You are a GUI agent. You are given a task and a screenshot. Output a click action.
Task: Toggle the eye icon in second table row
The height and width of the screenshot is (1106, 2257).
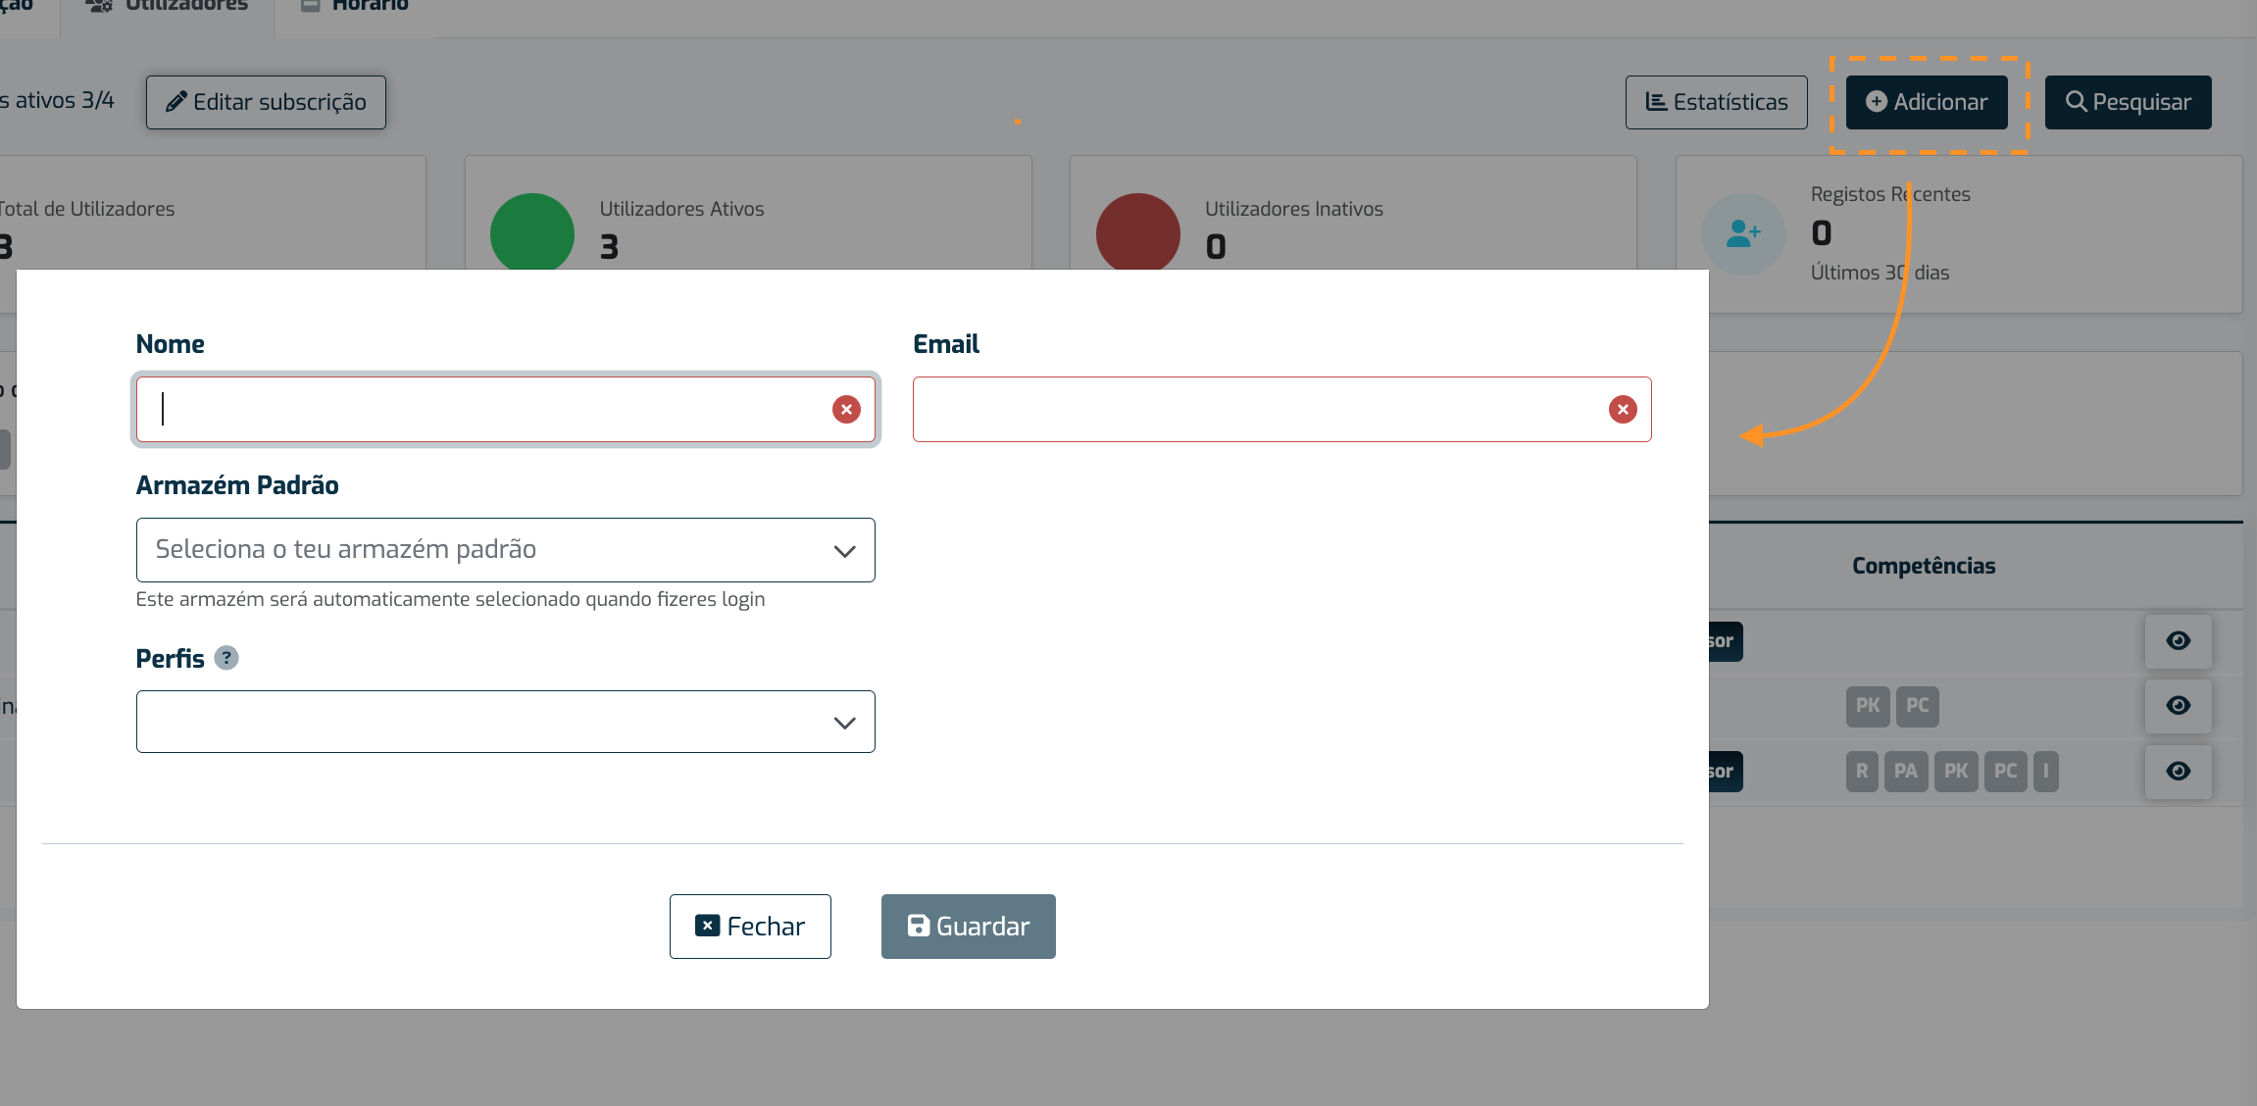click(2178, 706)
